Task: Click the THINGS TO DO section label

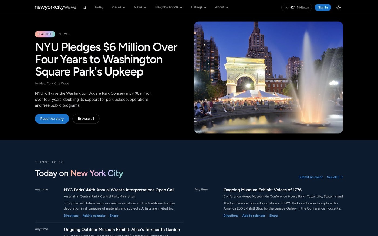Action: (49, 162)
